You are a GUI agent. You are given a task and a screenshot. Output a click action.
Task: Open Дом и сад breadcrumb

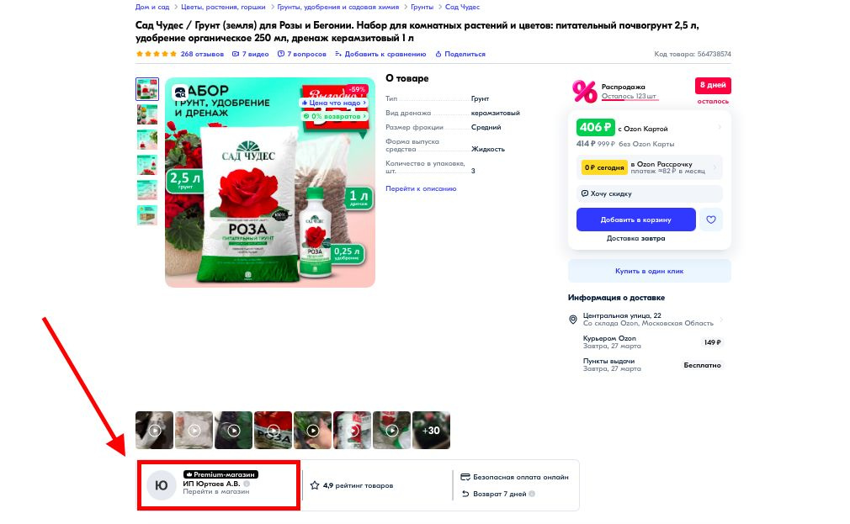click(x=152, y=7)
